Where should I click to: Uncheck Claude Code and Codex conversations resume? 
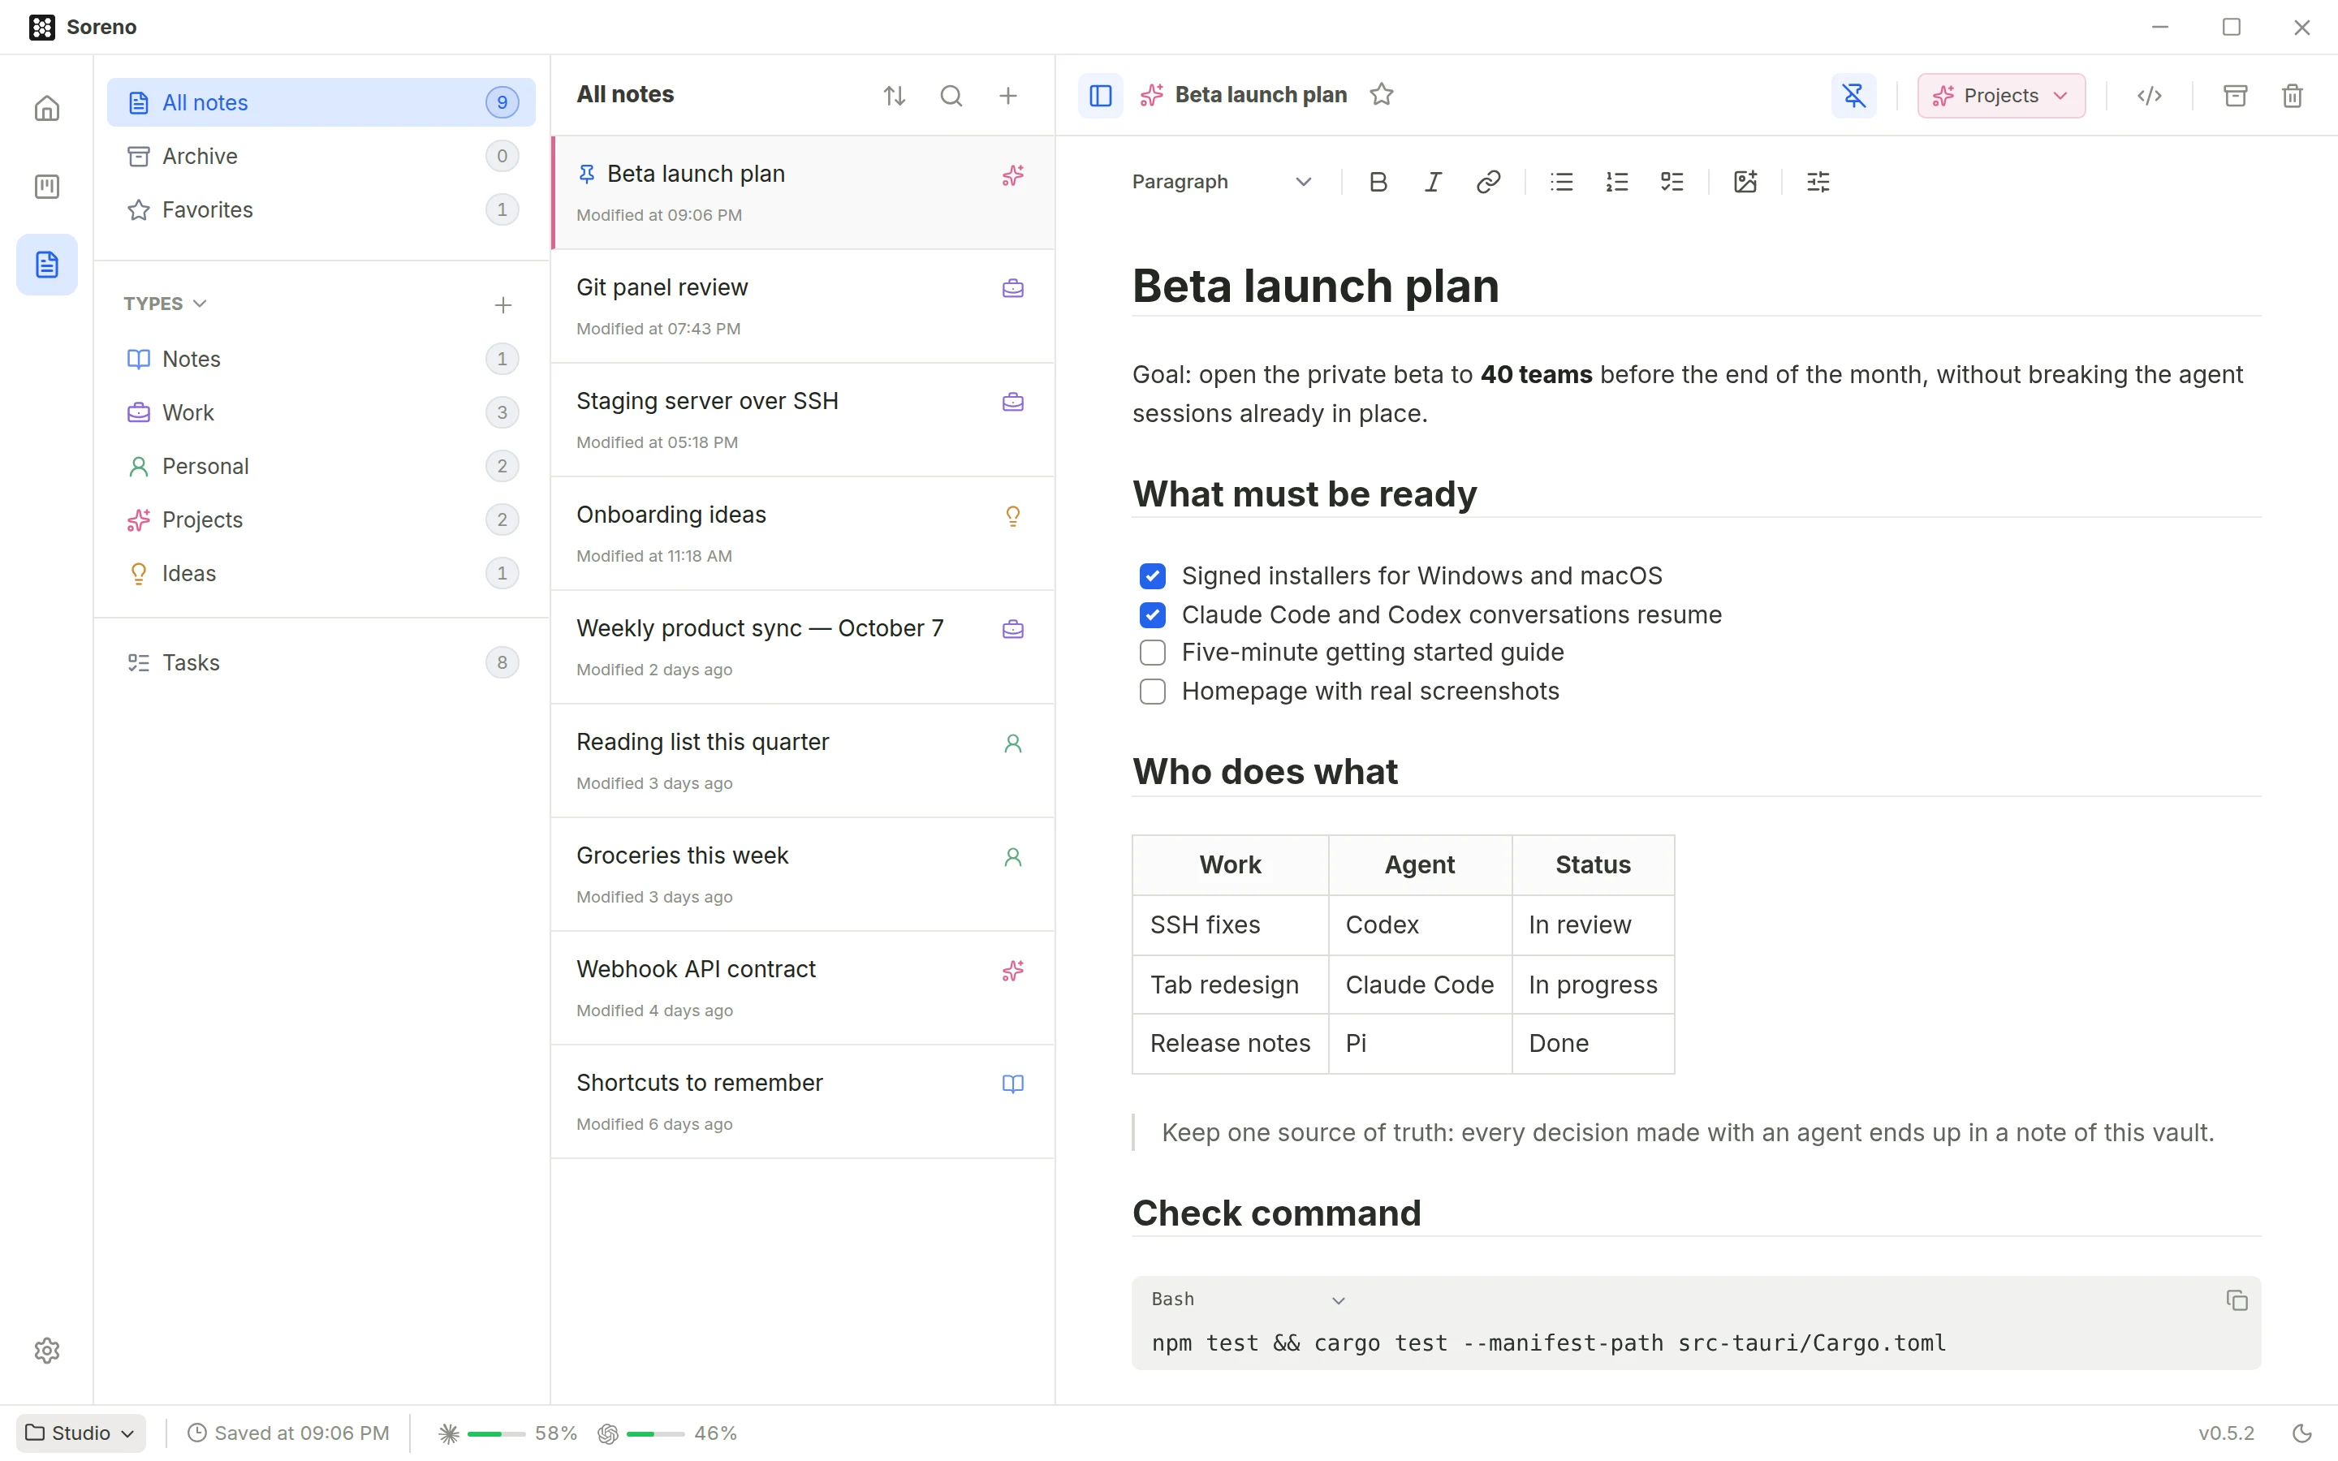point(1152,614)
